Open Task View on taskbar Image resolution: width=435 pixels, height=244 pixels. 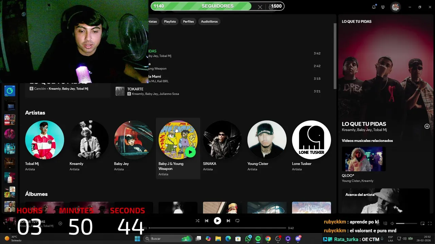pyautogui.click(x=198, y=239)
